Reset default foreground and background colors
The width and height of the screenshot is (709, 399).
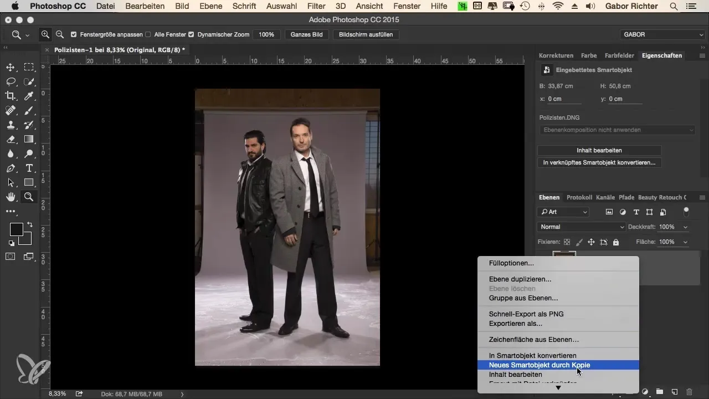(x=11, y=243)
